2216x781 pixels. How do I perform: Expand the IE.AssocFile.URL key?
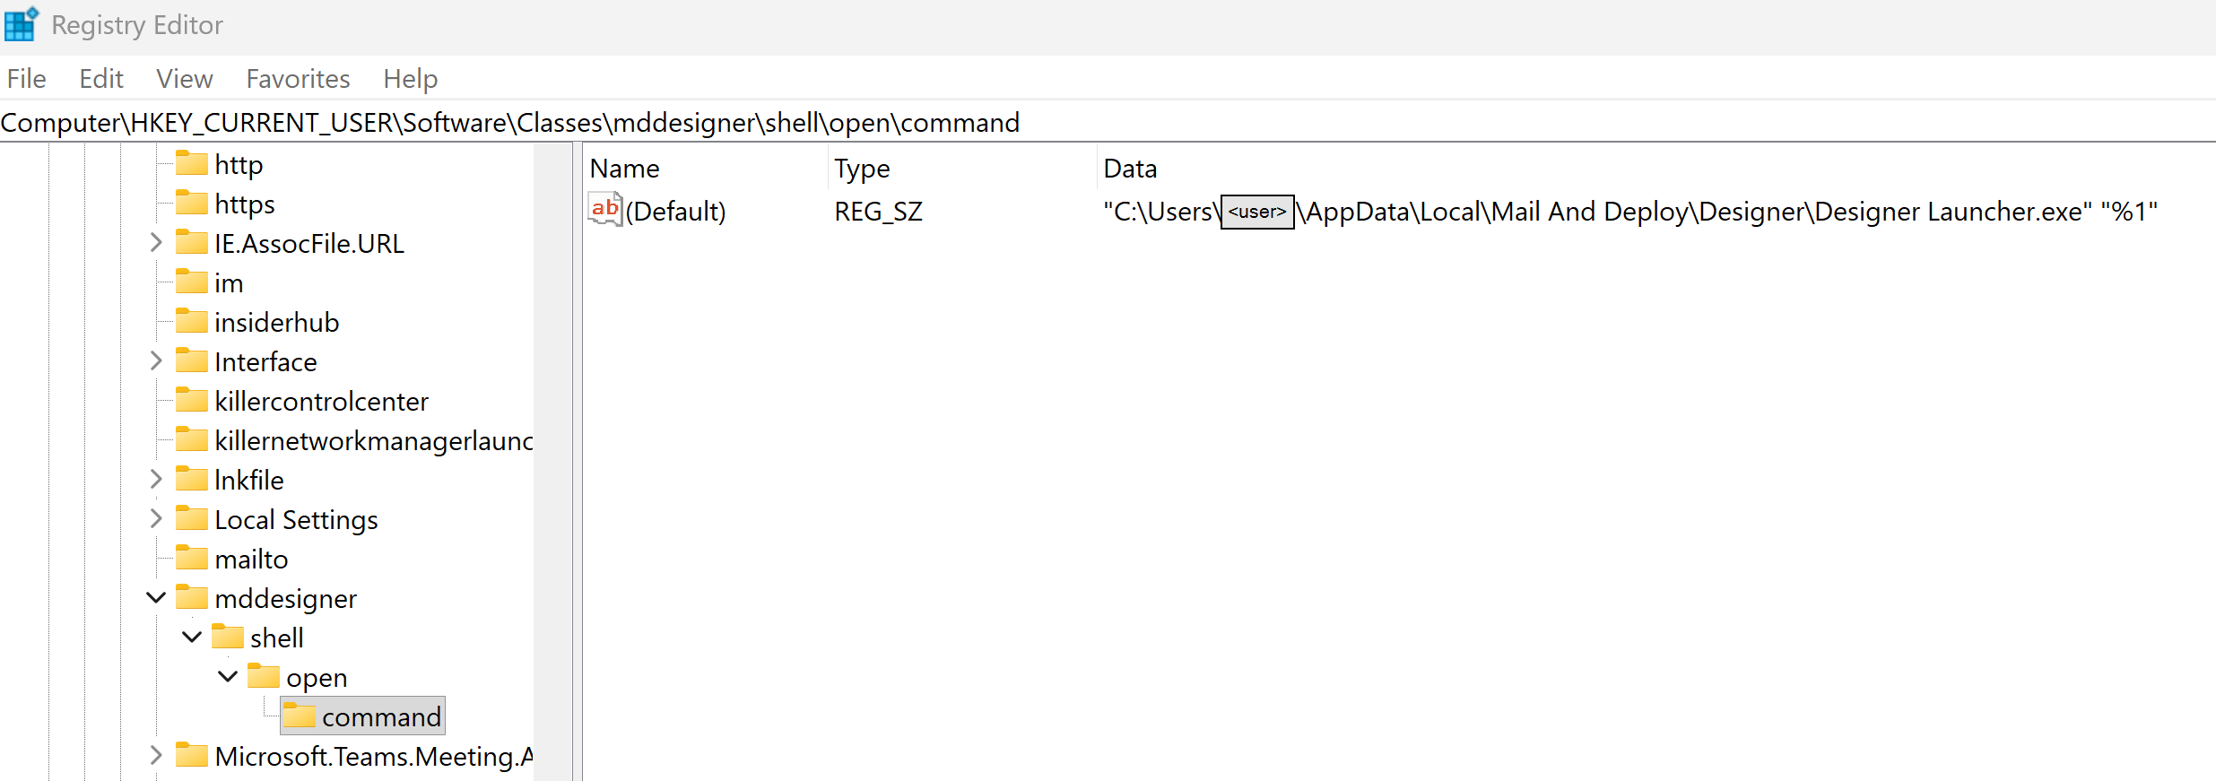pyautogui.click(x=156, y=242)
